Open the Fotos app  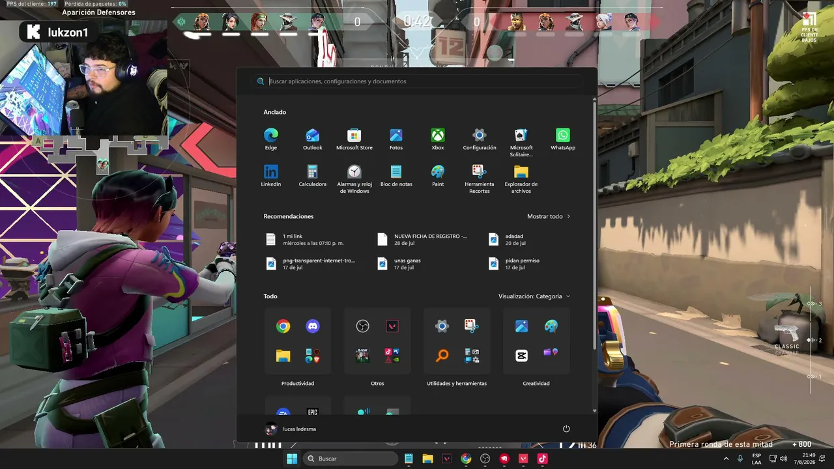396,139
